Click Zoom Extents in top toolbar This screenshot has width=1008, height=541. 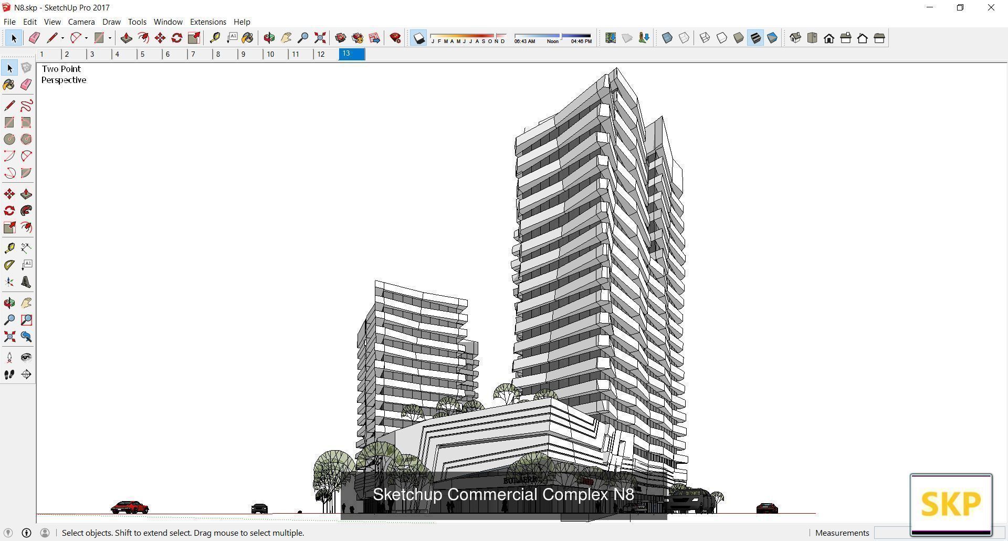[x=320, y=38]
